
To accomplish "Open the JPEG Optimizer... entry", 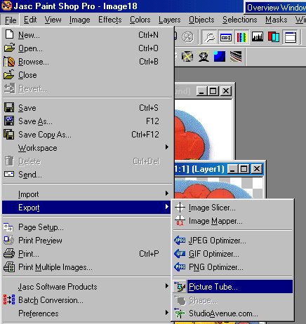I will point(233,241).
